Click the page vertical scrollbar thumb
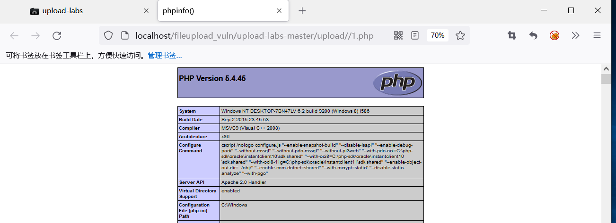 click(x=606, y=79)
